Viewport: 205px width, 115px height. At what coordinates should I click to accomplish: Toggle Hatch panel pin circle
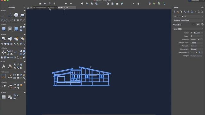(x=25, y=24)
